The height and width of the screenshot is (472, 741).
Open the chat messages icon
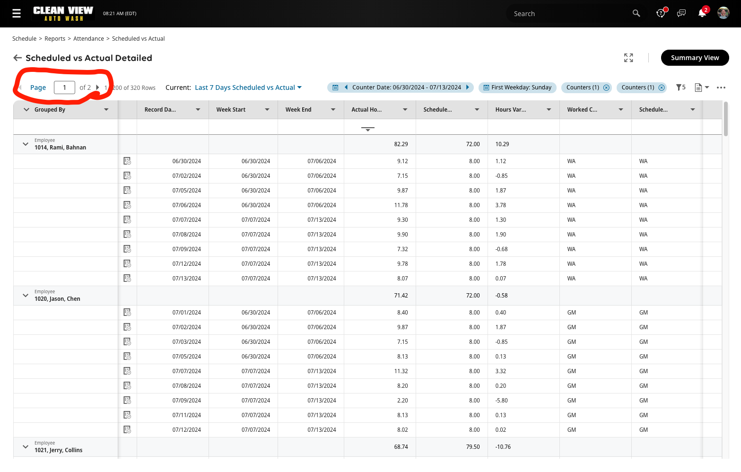[681, 13]
